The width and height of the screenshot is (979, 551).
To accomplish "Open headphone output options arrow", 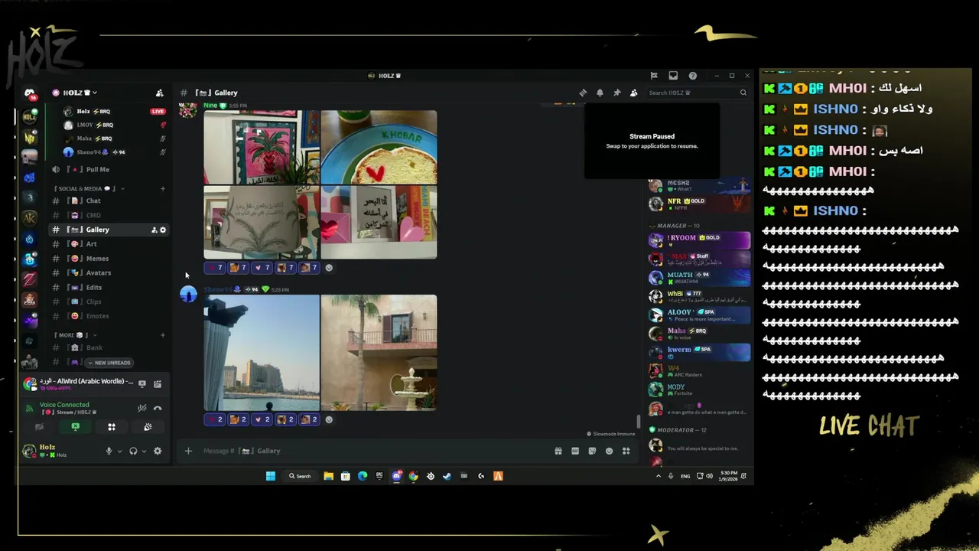I will coord(144,452).
